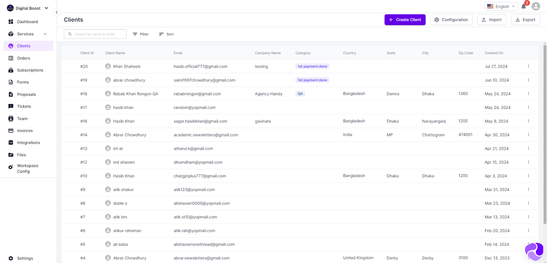Click the Team sidebar icon
The height and width of the screenshot is (263, 547).
point(11,119)
